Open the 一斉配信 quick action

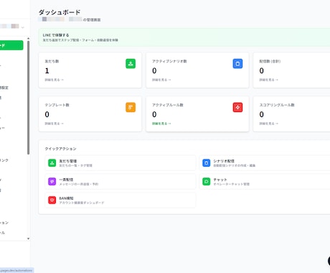point(121,182)
